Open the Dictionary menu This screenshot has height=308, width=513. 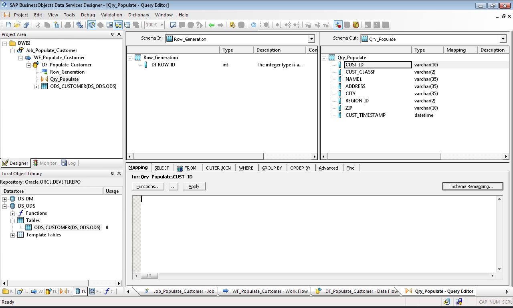coord(139,15)
